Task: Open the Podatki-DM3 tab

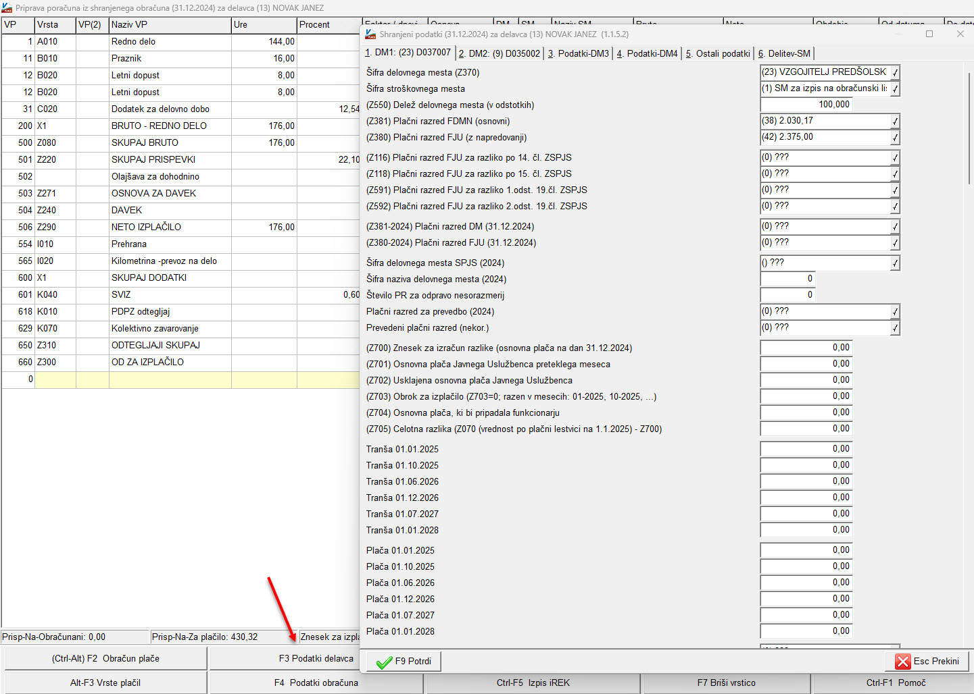Action: coord(579,53)
